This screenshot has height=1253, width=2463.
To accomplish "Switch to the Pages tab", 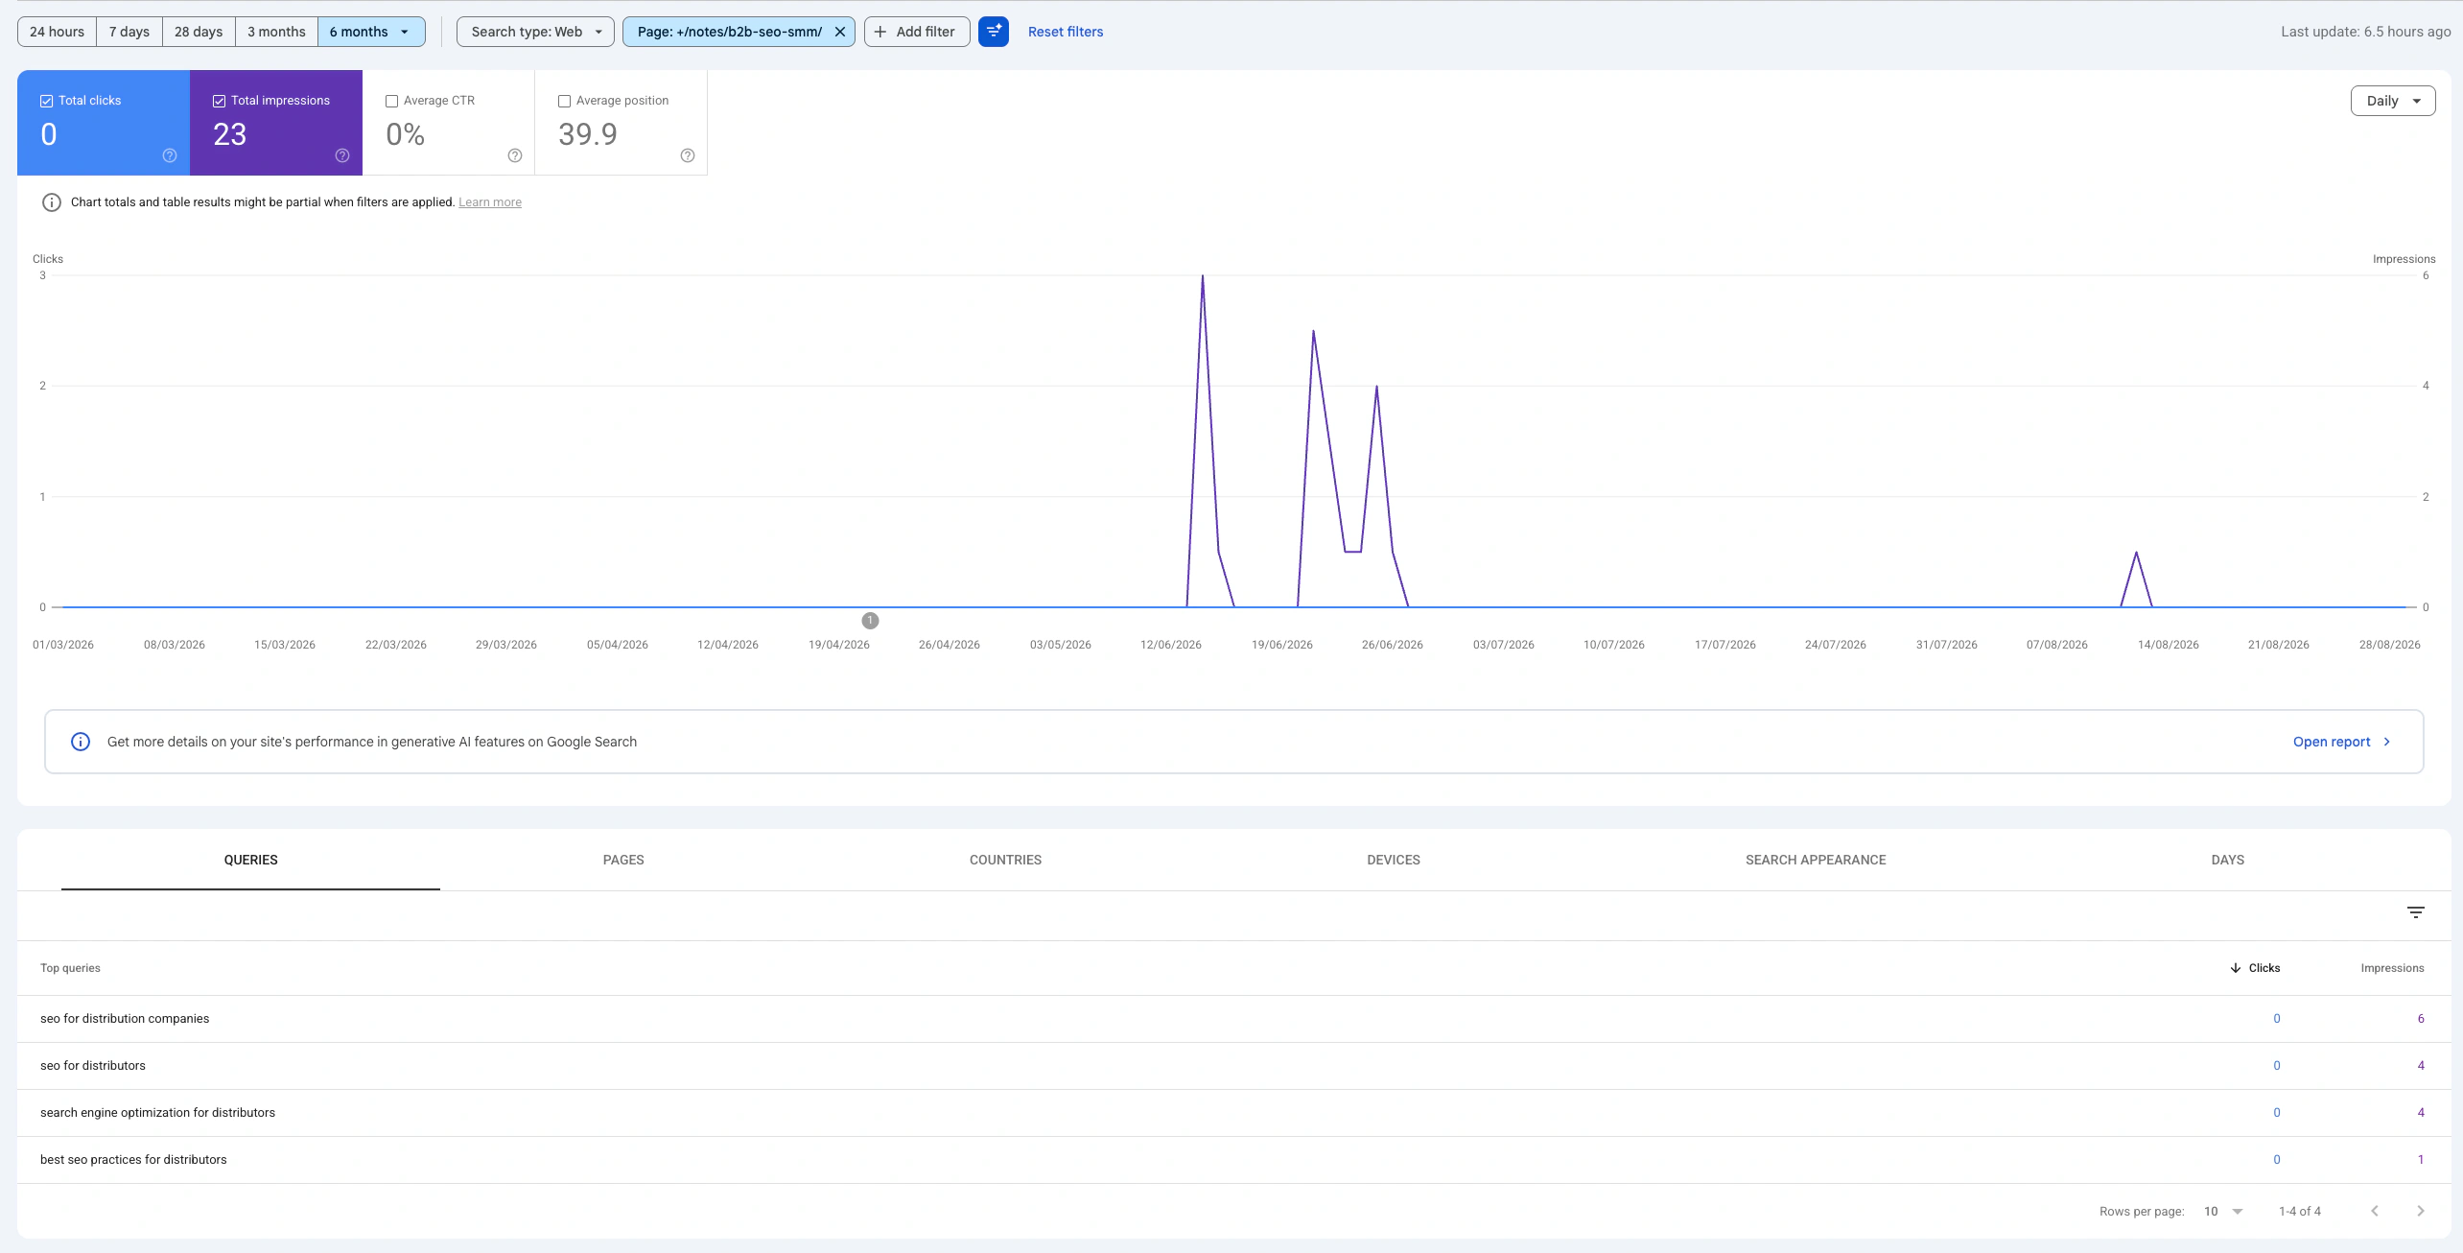I will [623, 860].
